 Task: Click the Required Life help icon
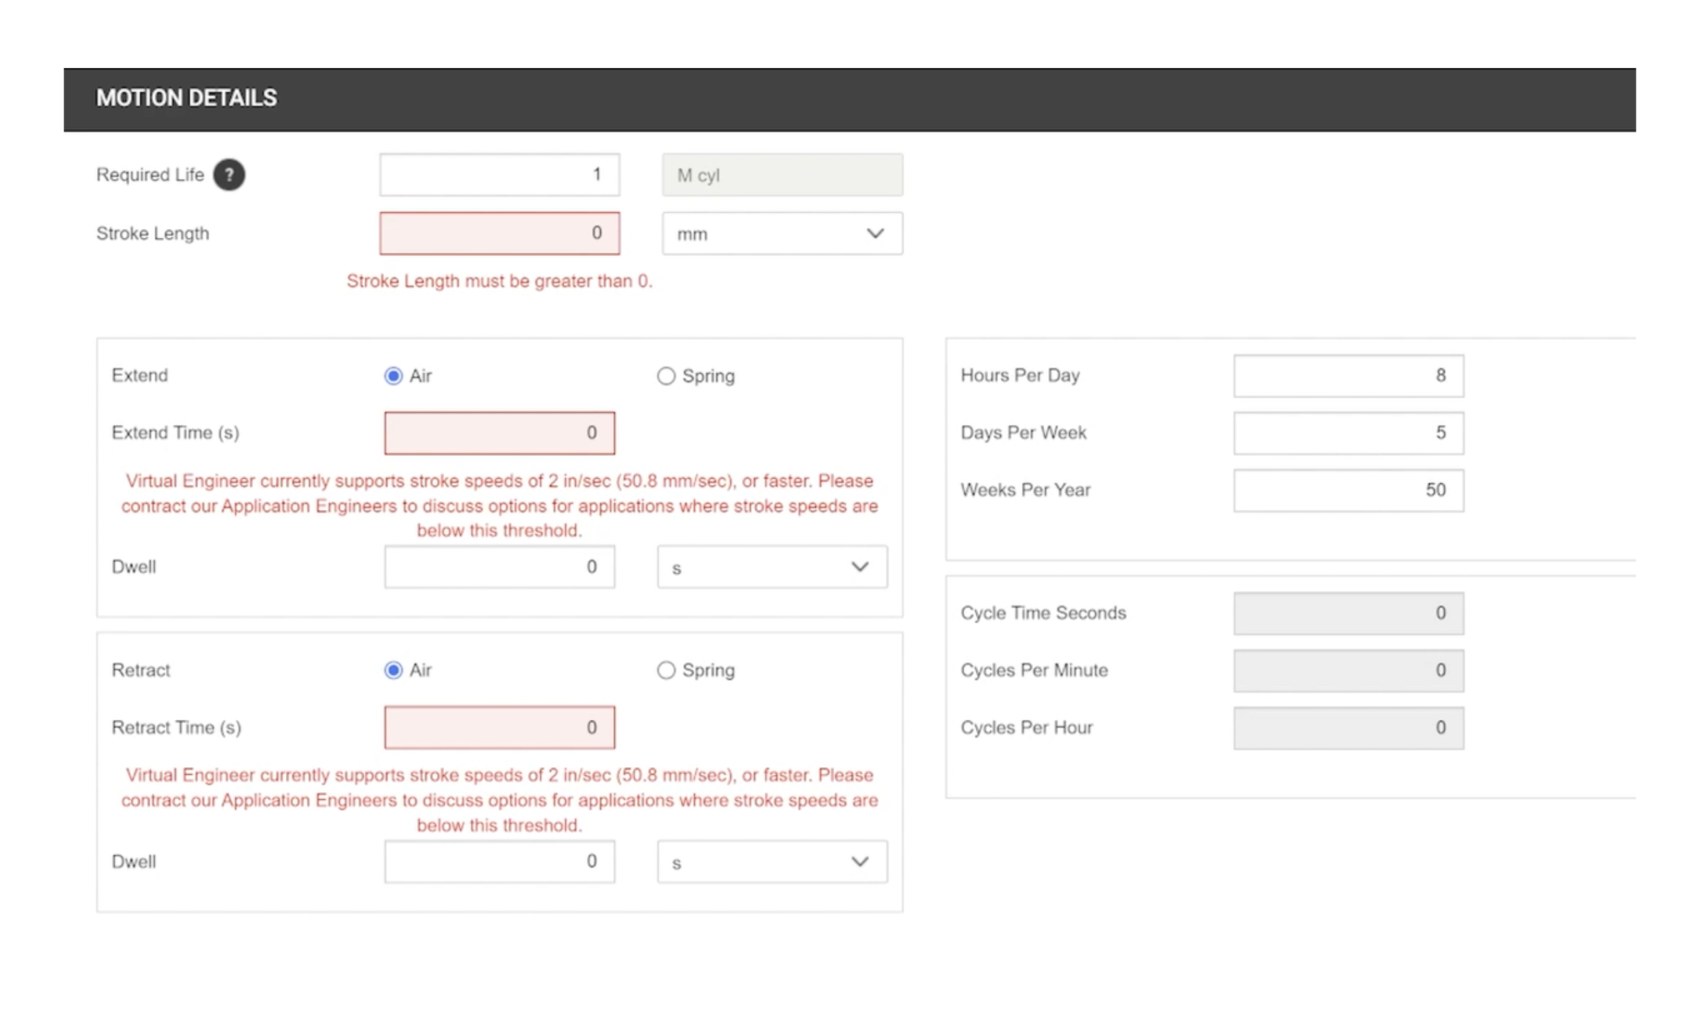coord(228,174)
